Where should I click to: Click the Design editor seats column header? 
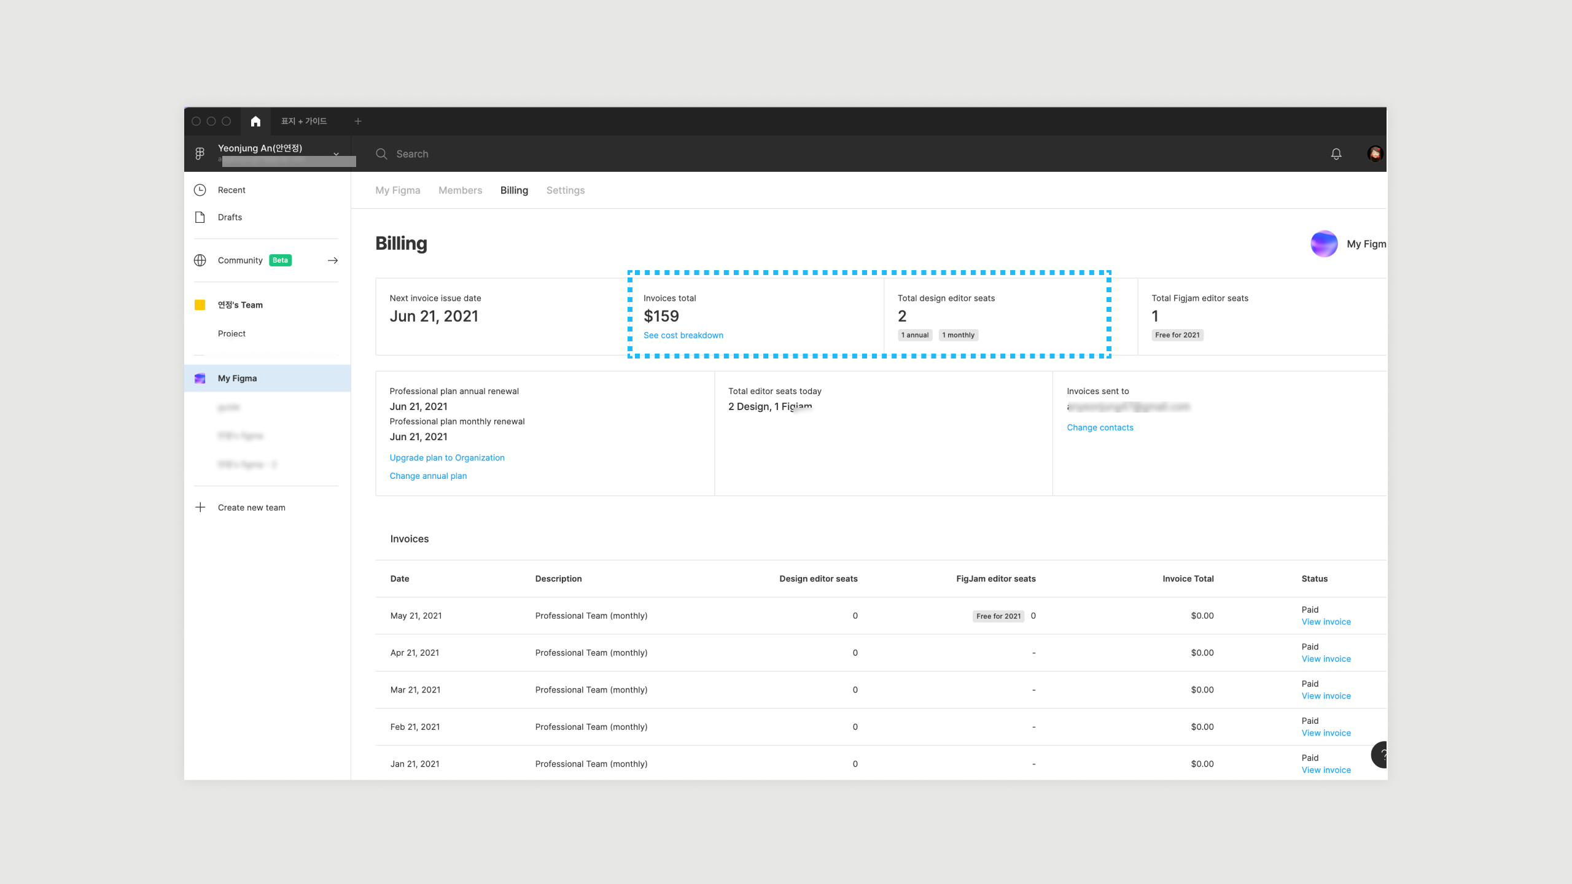[x=819, y=579]
